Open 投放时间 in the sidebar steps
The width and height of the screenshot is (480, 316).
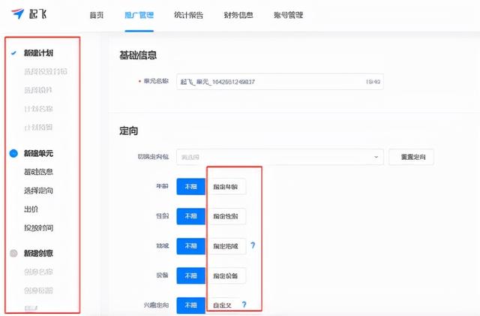click(x=38, y=228)
